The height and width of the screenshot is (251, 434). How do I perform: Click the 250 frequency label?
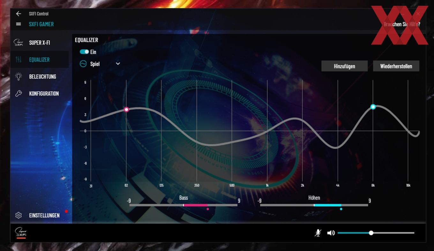197,185
